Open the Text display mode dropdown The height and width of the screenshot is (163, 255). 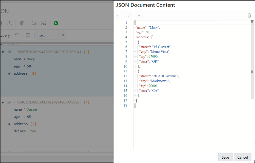click(51, 35)
